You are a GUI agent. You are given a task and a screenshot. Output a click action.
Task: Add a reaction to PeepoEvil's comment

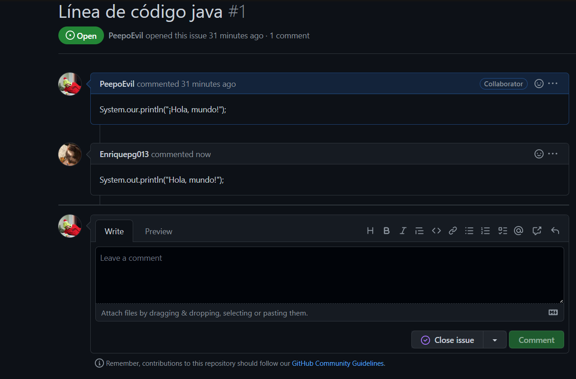[539, 84]
